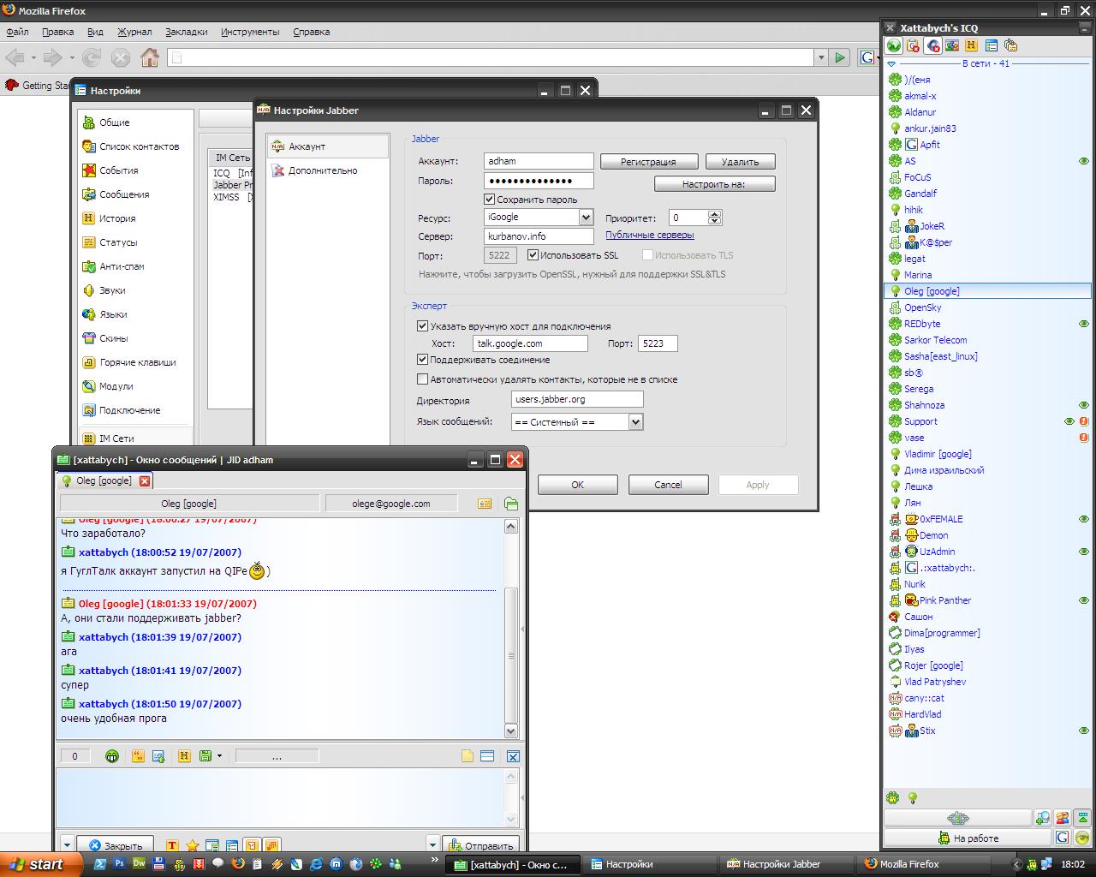1096x877 pixels.
Task: Open dropdown arrow beside chat save icon
Action: [x=219, y=756]
